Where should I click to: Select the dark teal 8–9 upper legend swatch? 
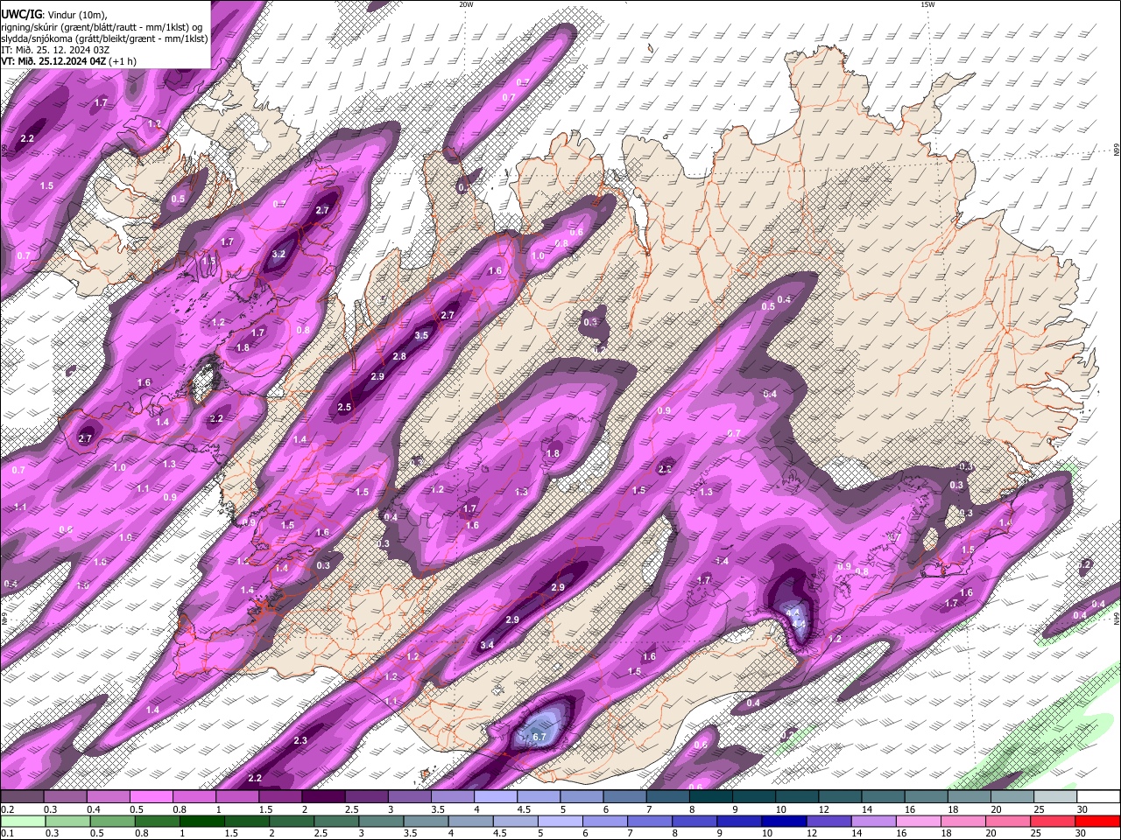[x=711, y=797]
